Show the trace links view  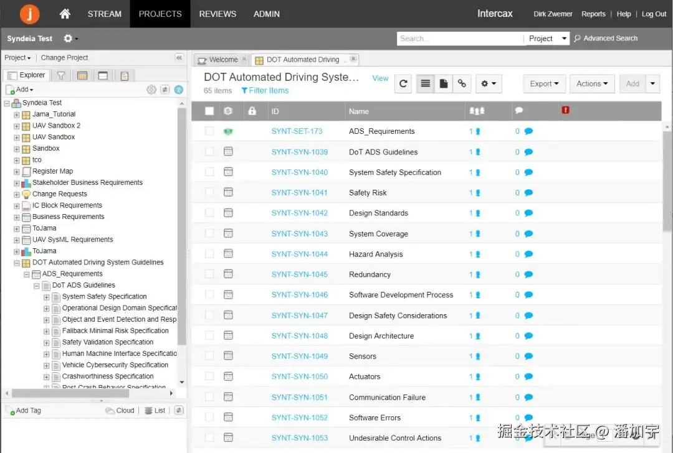(x=462, y=83)
